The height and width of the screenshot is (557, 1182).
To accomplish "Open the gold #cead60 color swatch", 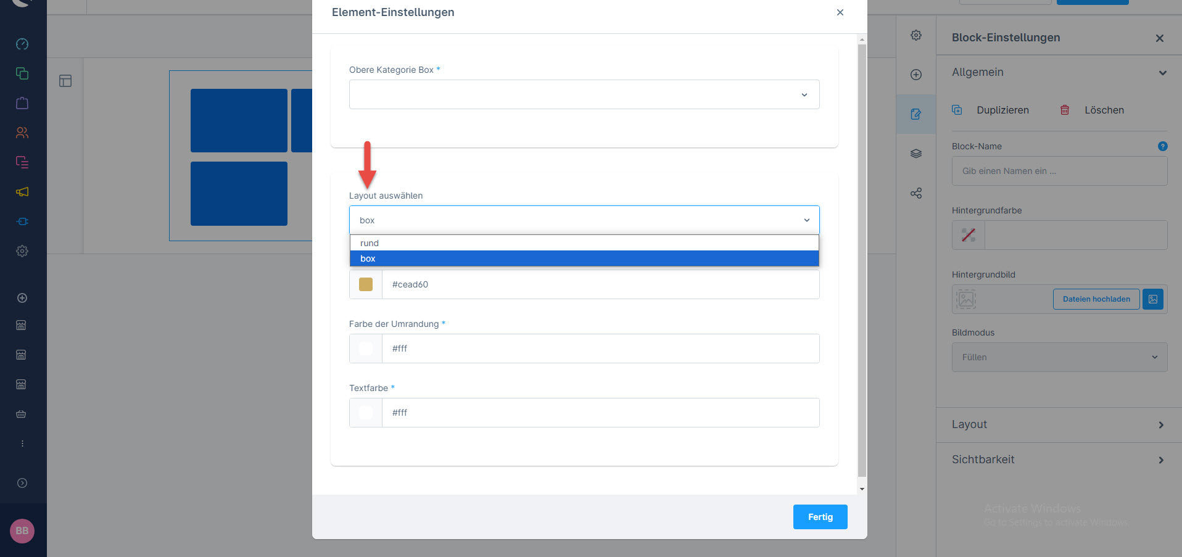I will [x=366, y=284].
